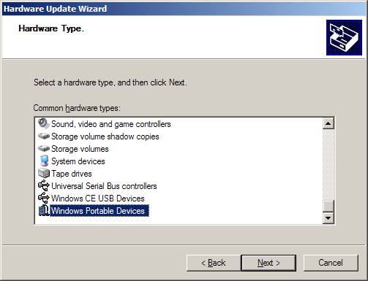Choose System devices hardware type
The width and height of the screenshot is (368, 281).
coord(78,161)
